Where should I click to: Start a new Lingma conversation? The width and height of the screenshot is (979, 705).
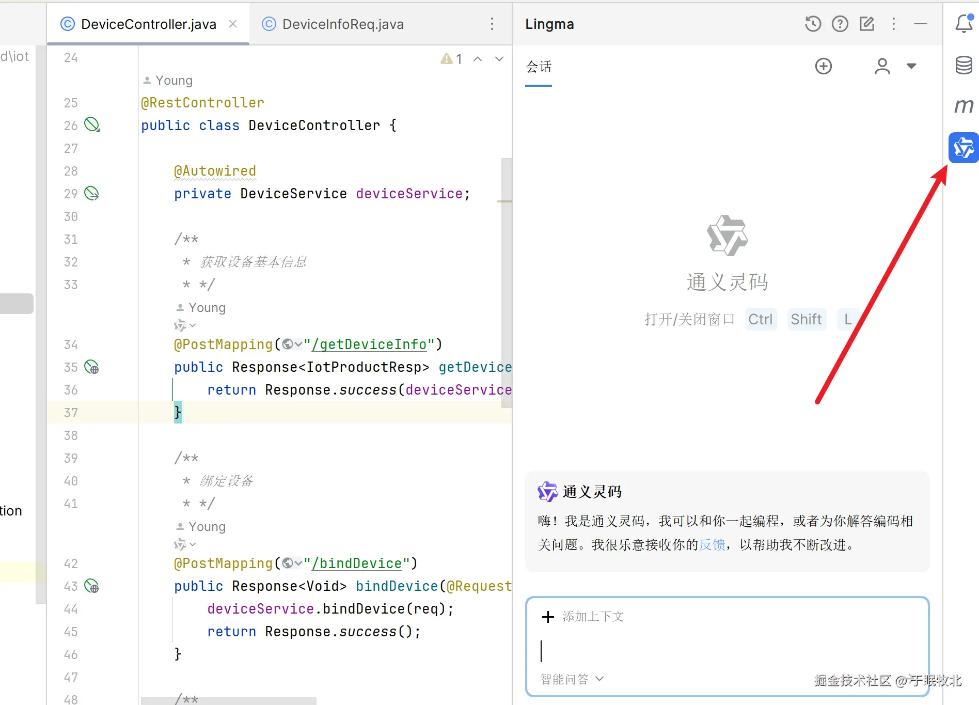[824, 66]
